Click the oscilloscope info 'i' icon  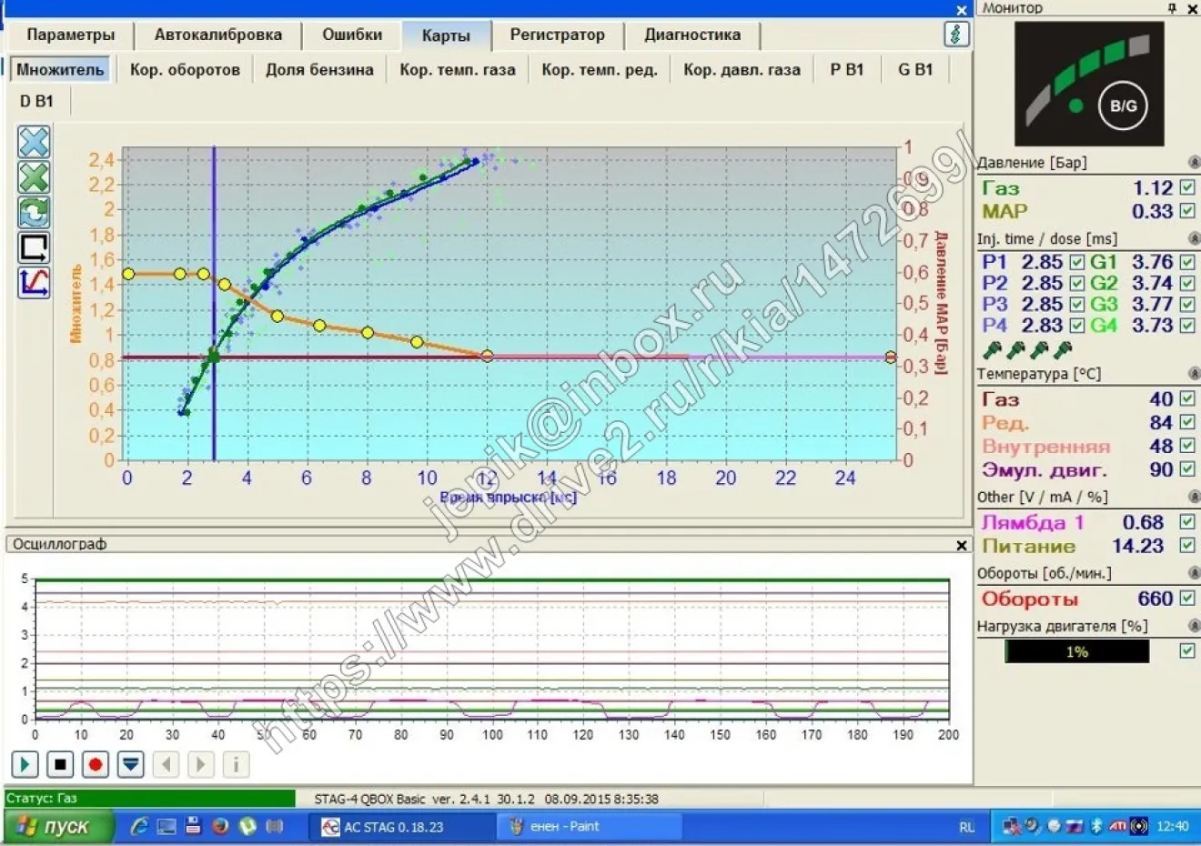click(x=236, y=764)
